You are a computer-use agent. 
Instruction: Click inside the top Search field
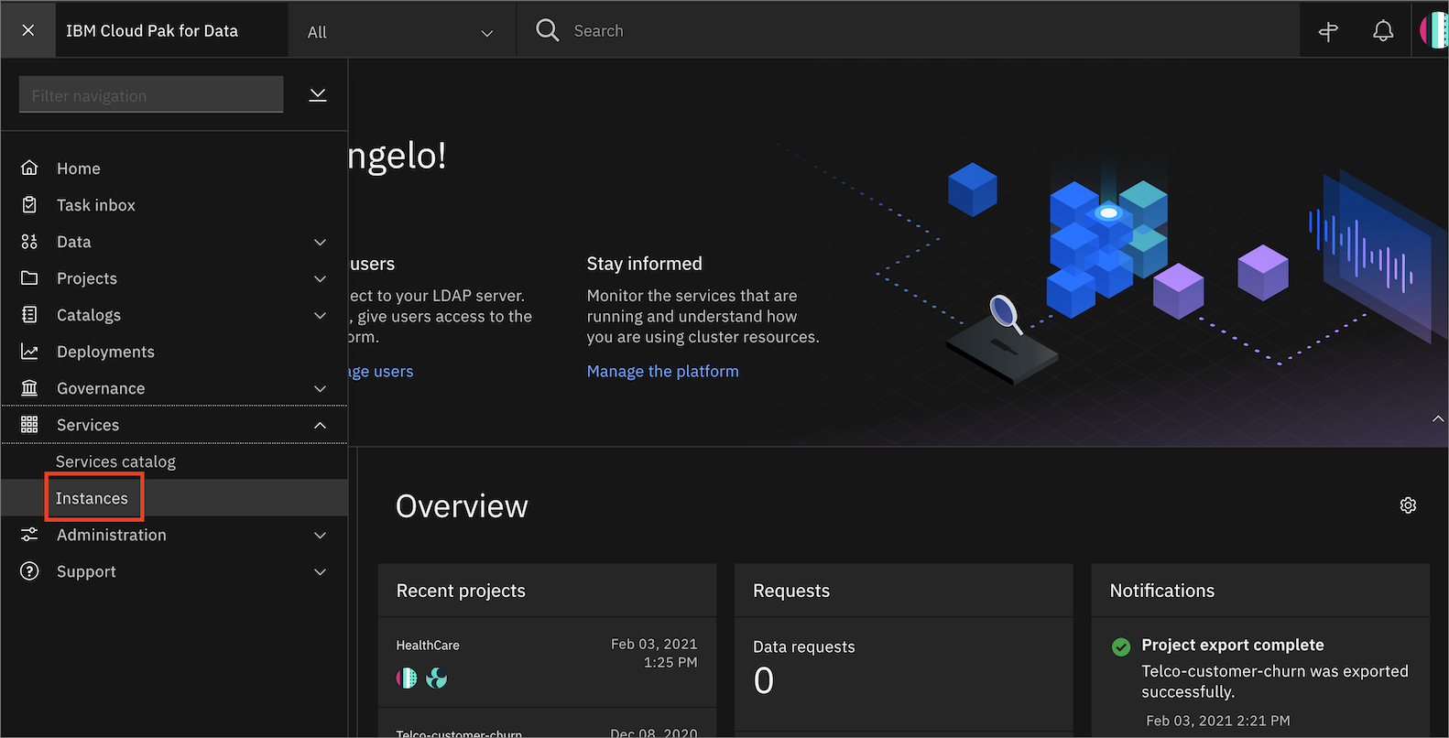(907, 30)
